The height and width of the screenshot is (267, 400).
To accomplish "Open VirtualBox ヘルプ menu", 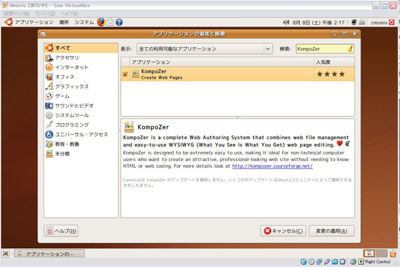I will [x=69, y=13].
